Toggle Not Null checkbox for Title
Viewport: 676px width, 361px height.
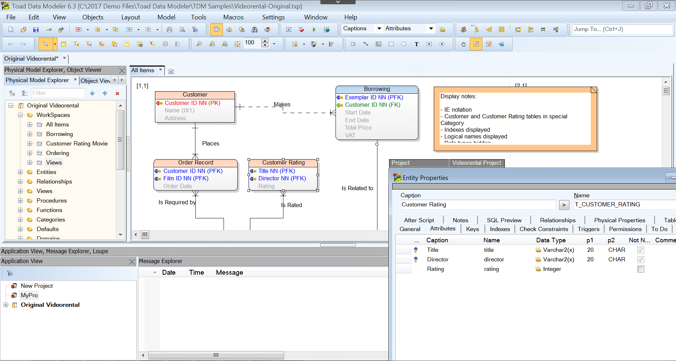pos(640,250)
